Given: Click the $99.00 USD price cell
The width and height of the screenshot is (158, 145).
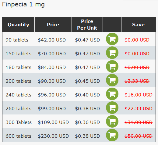Looking at the screenshot, I should 52,109.
